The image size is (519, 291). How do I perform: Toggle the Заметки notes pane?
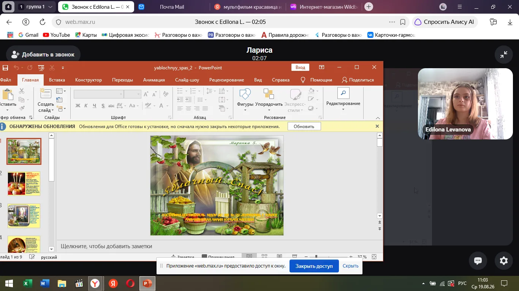pos(183,257)
